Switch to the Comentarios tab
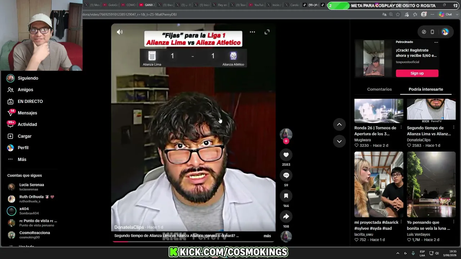The width and height of the screenshot is (461, 259). 379,89
